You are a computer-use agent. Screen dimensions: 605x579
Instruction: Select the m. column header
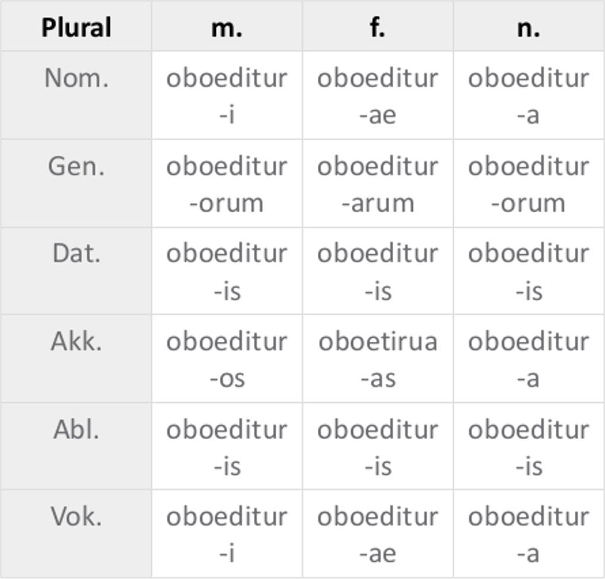tap(227, 27)
